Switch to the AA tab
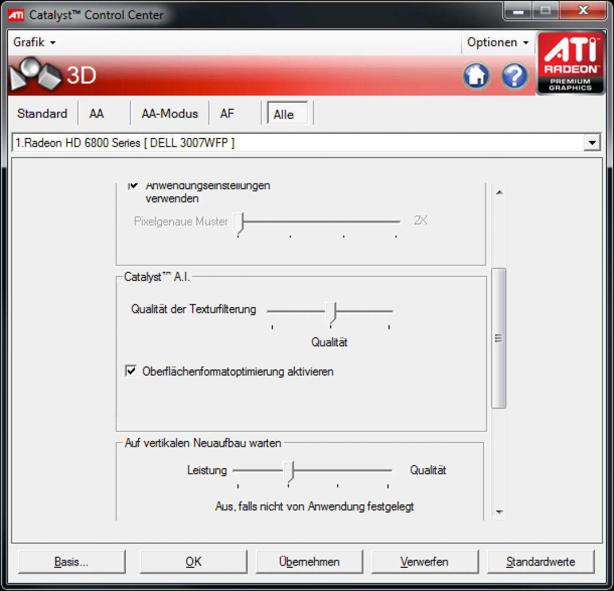Viewport: 614px width, 591px height. tap(97, 114)
